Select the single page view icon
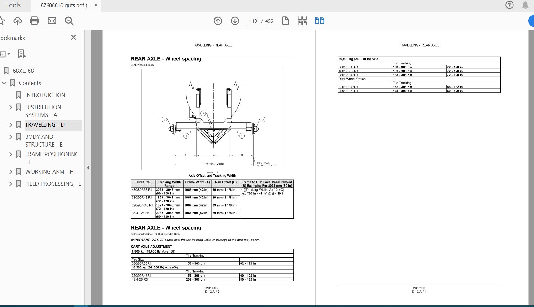The height and width of the screenshot is (307, 534). [x=285, y=21]
